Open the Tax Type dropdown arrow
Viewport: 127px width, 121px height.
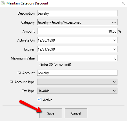click(114, 91)
